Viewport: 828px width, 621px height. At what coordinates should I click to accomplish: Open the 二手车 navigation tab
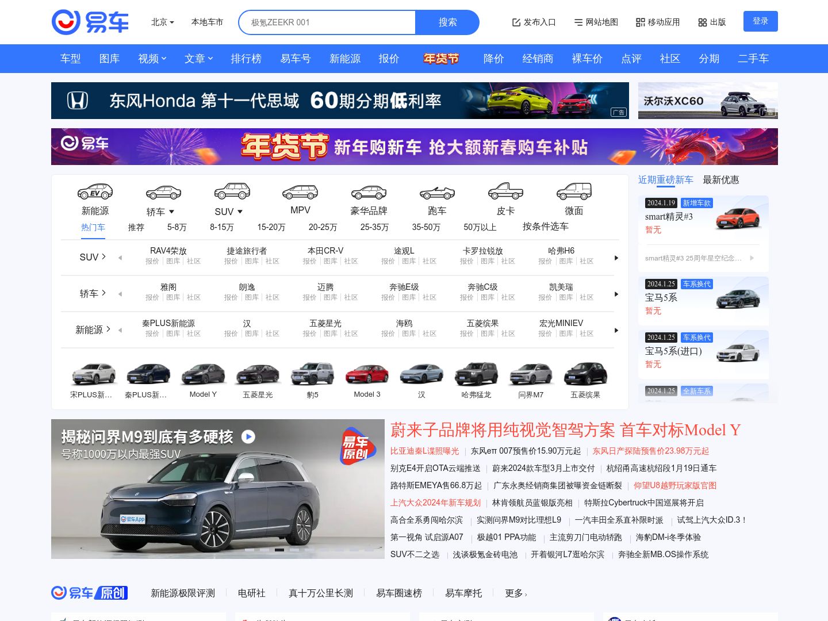pos(753,59)
